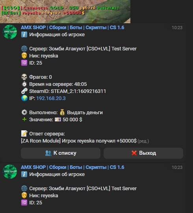Click the game screenshot image at top
The width and height of the screenshot is (193, 213).
click(x=65, y=11)
